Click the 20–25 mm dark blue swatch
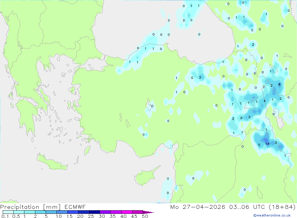 click(x=83, y=212)
